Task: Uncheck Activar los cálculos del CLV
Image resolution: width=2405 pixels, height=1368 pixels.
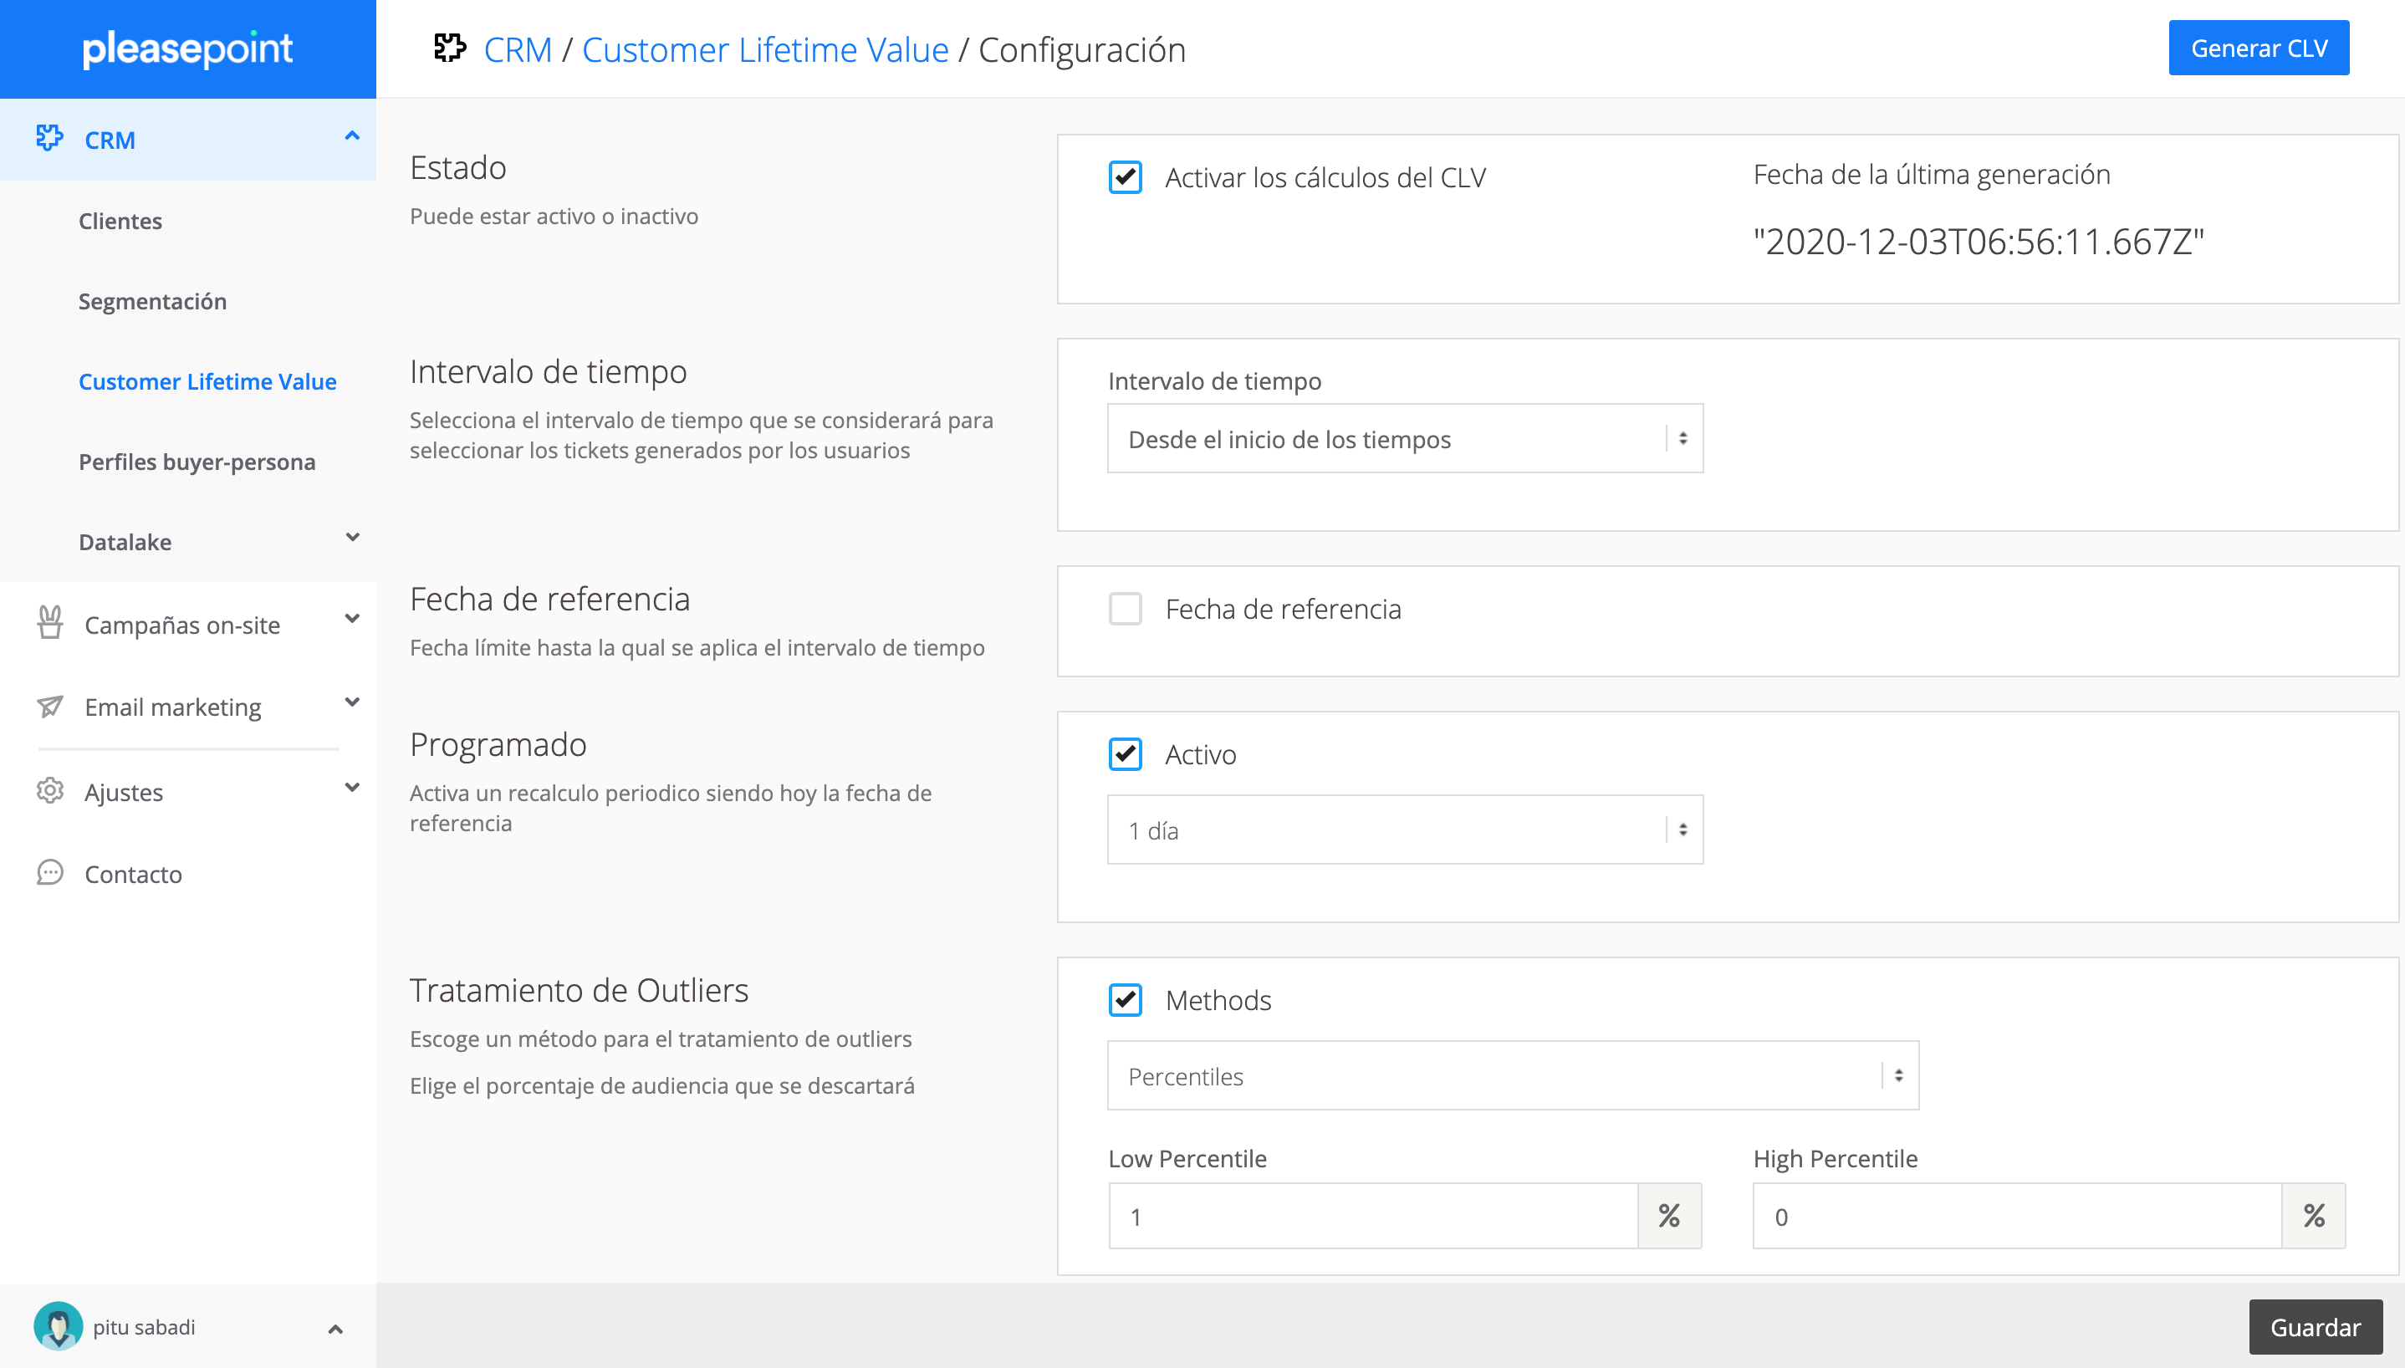Action: coord(1125,177)
